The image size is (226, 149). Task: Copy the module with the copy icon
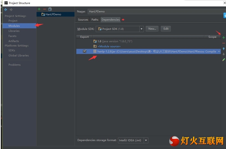click(x=50, y=9)
